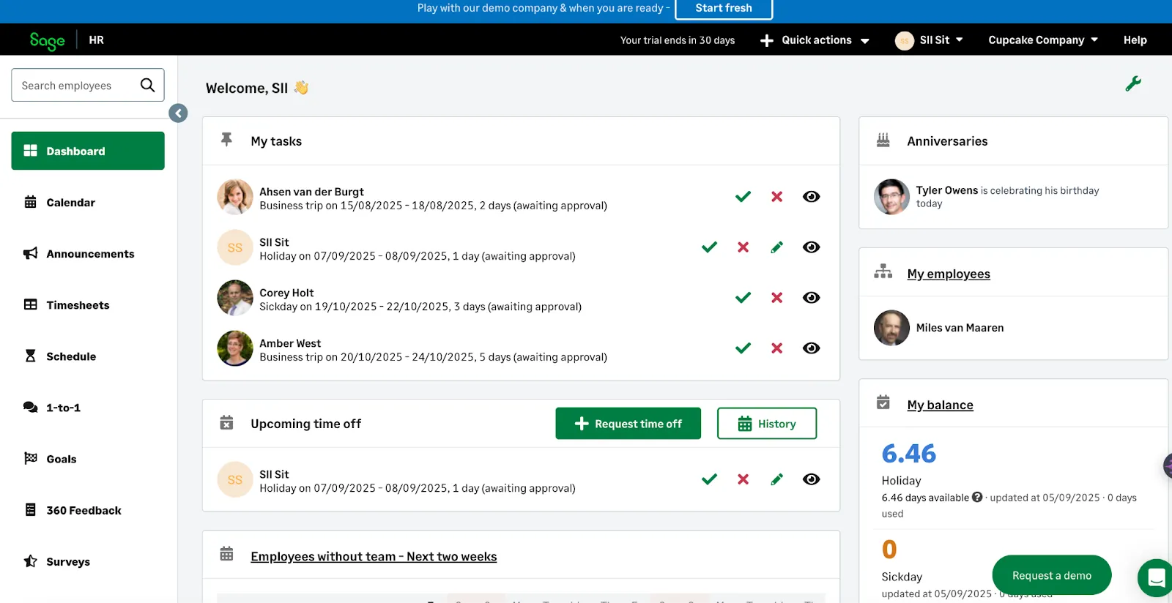Click the My employees org chart icon
Viewport: 1172px width, 603px height.
pos(883,271)
